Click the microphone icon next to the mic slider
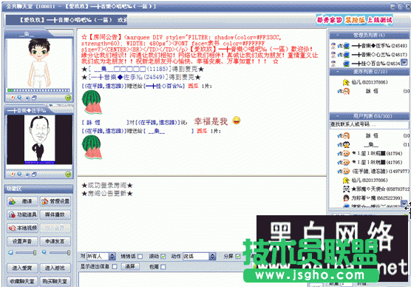411x287 pixels. [x=44, y=252]
